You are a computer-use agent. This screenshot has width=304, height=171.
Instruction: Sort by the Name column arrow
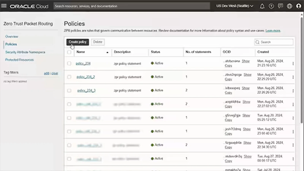click(x=107, y=52)
